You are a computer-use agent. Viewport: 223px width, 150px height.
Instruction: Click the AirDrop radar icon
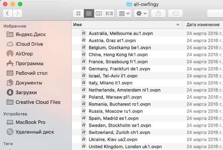[x=10, y=54]
